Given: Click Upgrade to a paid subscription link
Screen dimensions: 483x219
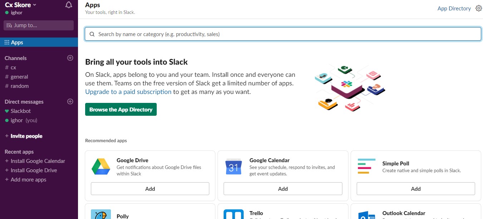Looking at the screenshot, I should coord(128,91).
